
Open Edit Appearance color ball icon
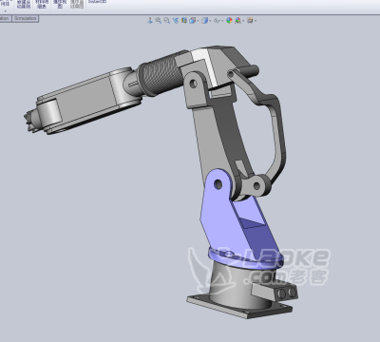point(229,21)
